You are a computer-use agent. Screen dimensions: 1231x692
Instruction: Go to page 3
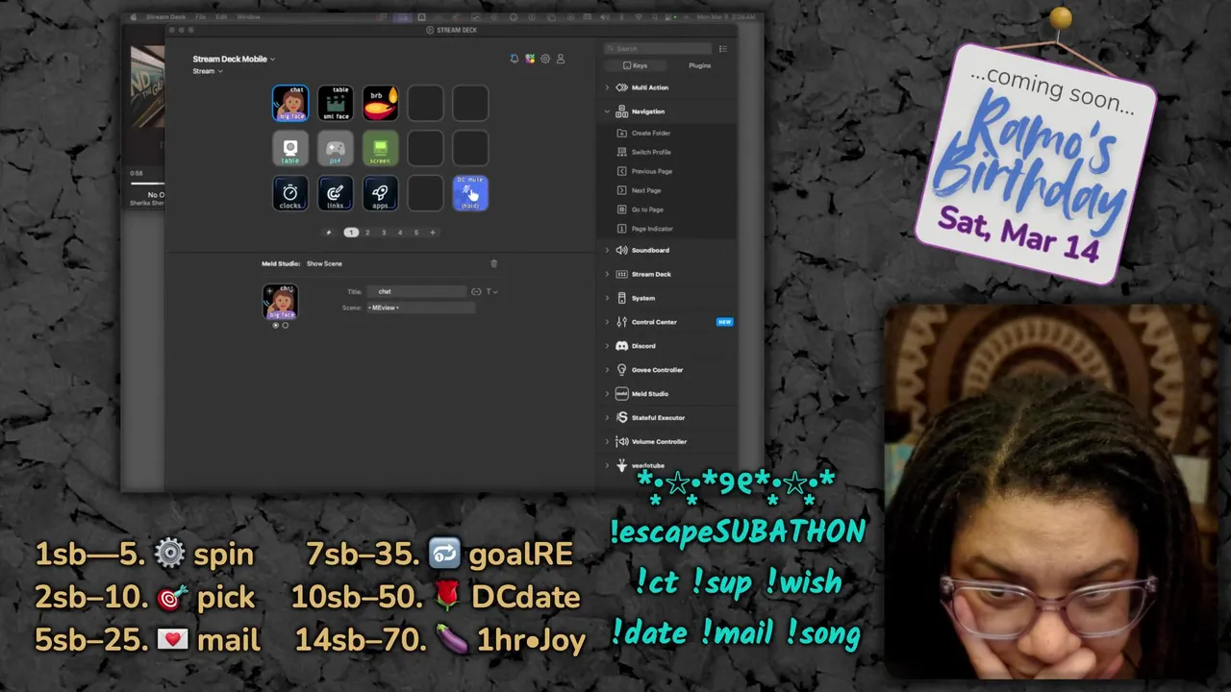(x=384, y=233)
